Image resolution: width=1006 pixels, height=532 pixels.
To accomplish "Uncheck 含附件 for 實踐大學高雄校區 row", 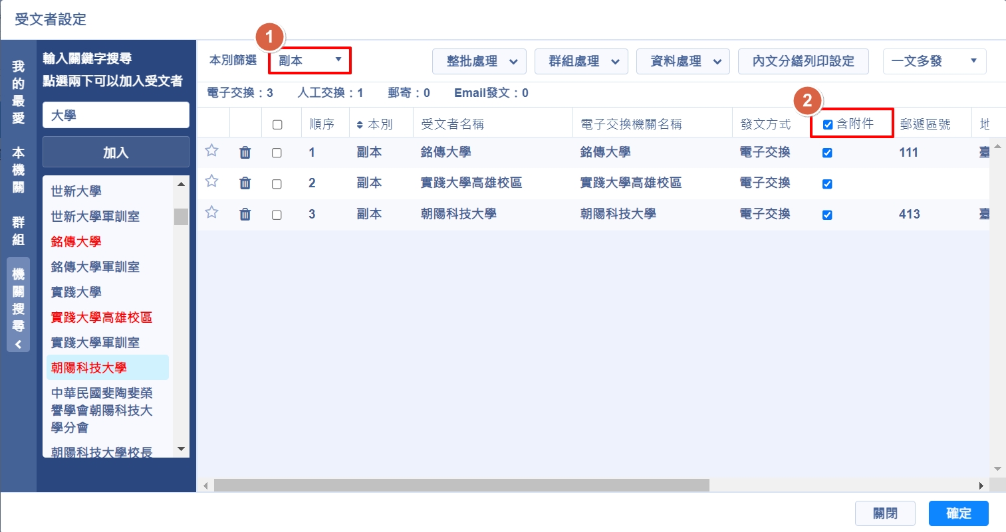I will (827, 184).
